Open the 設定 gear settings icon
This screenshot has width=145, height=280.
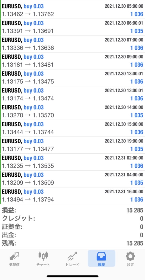click(130, 256)
